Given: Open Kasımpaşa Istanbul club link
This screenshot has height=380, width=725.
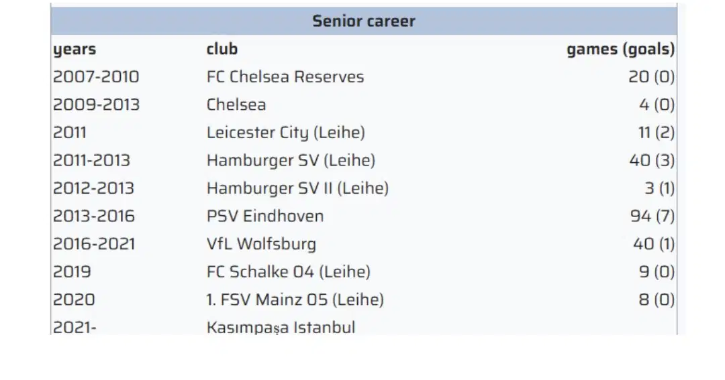Looking at the screenshot, I should point(281,327).
